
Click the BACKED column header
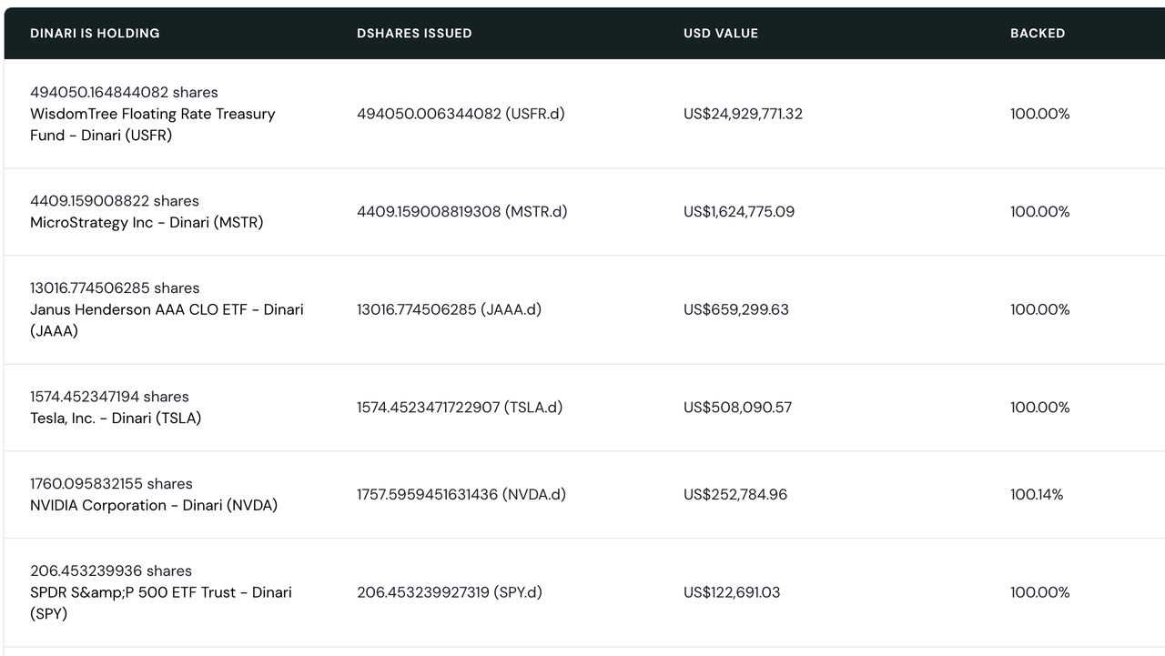click(x=1038, y=33)
